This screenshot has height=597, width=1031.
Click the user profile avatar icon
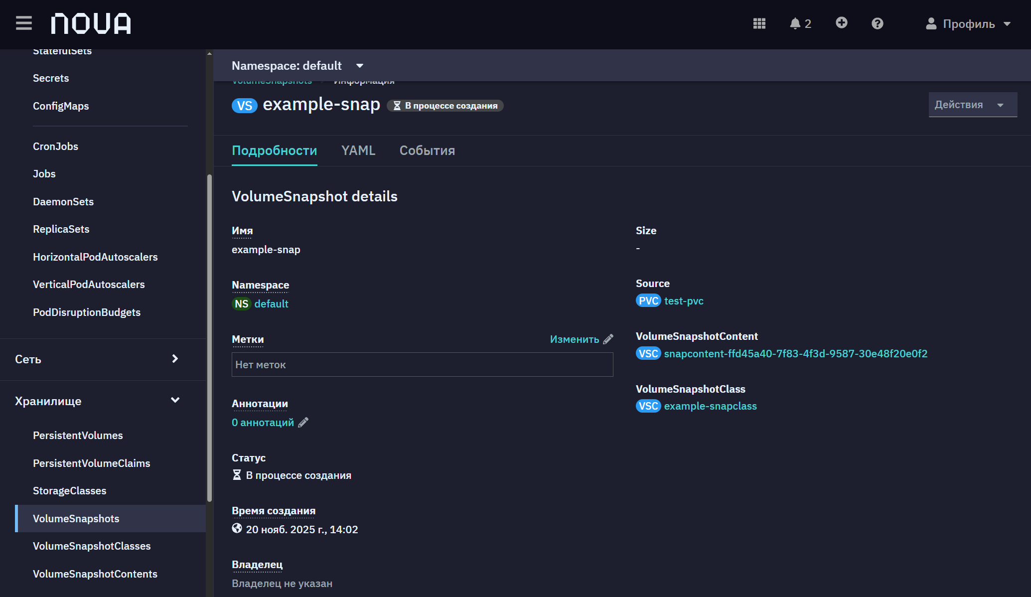[931, 23]
